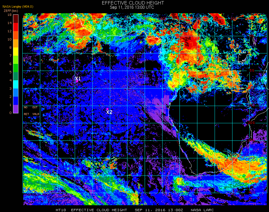Click the 'RET' label beside the legend
Image resolution: width=269 pixels, height=212 pixels.
click(x=26, y=114)
